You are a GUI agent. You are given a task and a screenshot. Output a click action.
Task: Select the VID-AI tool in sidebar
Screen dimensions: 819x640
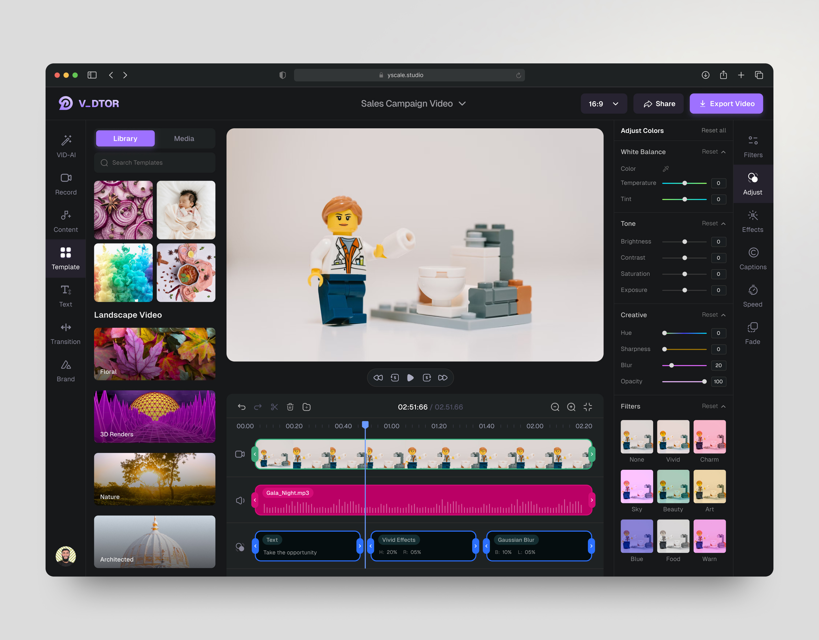pyautogui.click(x=66, y=146)
